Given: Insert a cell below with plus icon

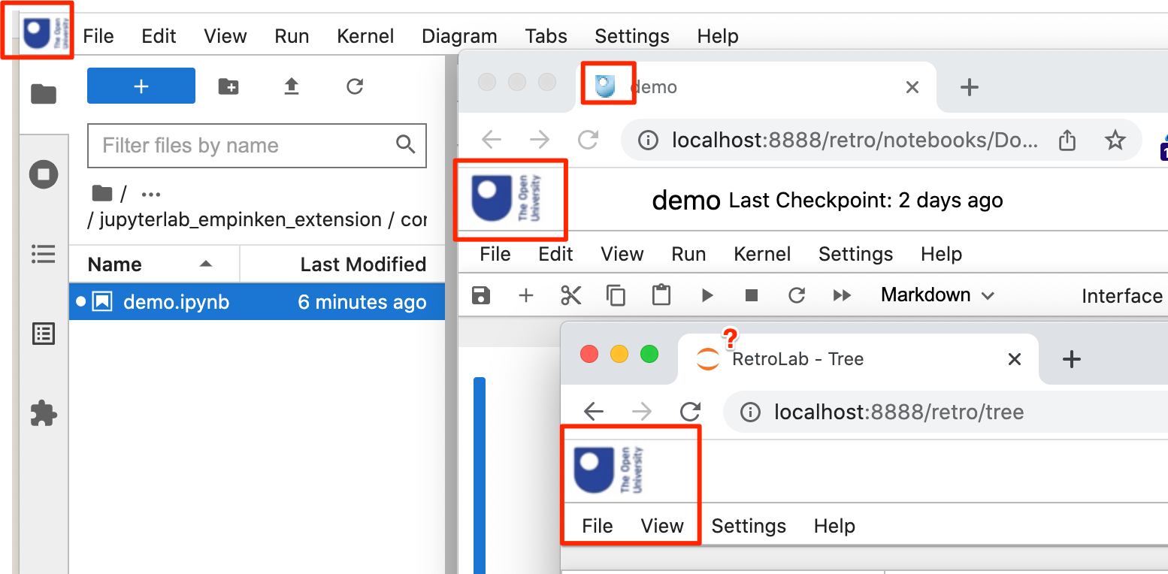Looking at the screenshot, I should tap(526, 295).
